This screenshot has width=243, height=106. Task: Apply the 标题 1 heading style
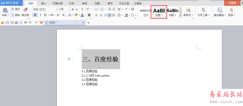pyautogui.click(x=159, y=12)
